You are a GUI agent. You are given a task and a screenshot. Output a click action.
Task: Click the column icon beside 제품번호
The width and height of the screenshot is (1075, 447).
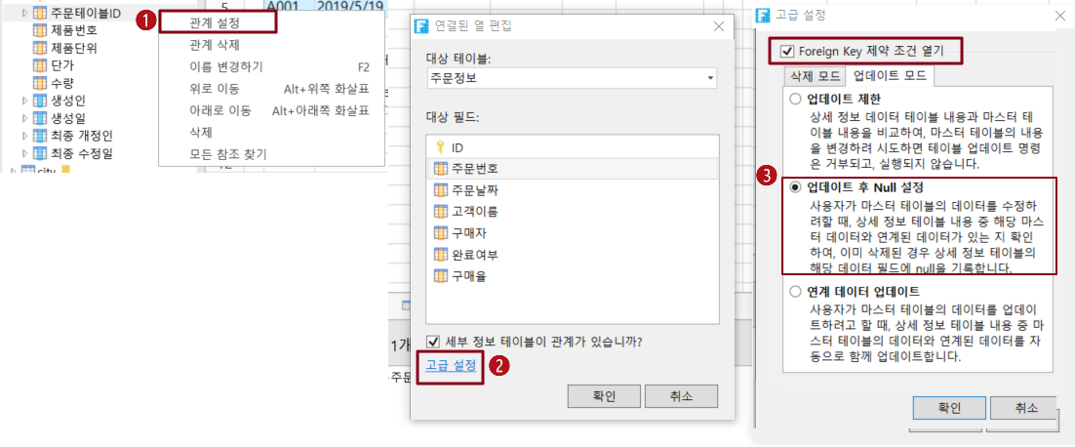pyautogui.click(x=39, y=30)
